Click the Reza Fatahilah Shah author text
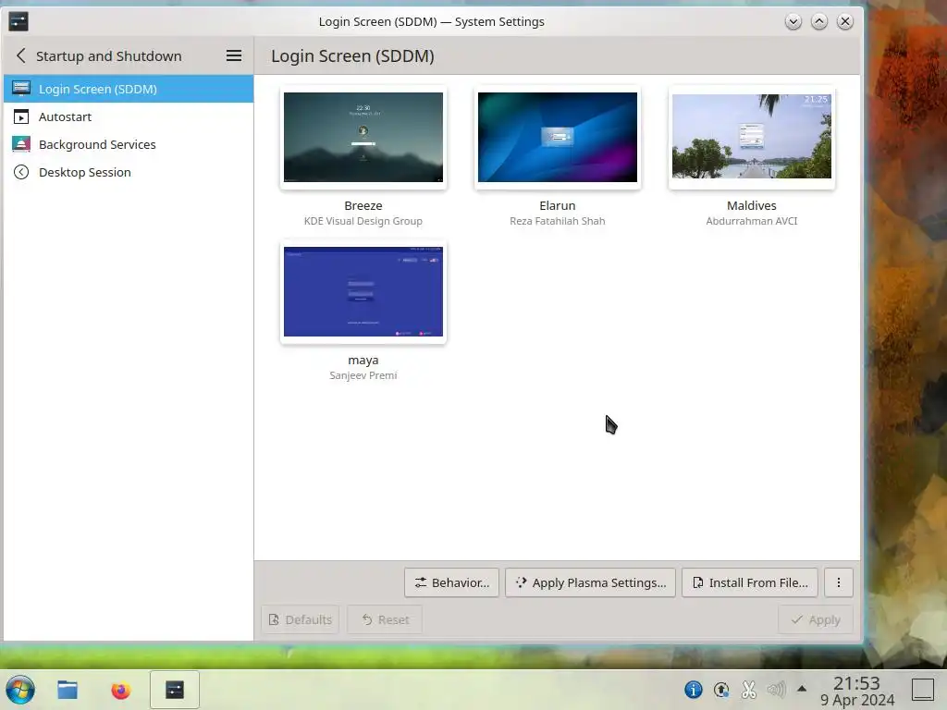This screenshot has width=947, height=710. tap(558, 221)
